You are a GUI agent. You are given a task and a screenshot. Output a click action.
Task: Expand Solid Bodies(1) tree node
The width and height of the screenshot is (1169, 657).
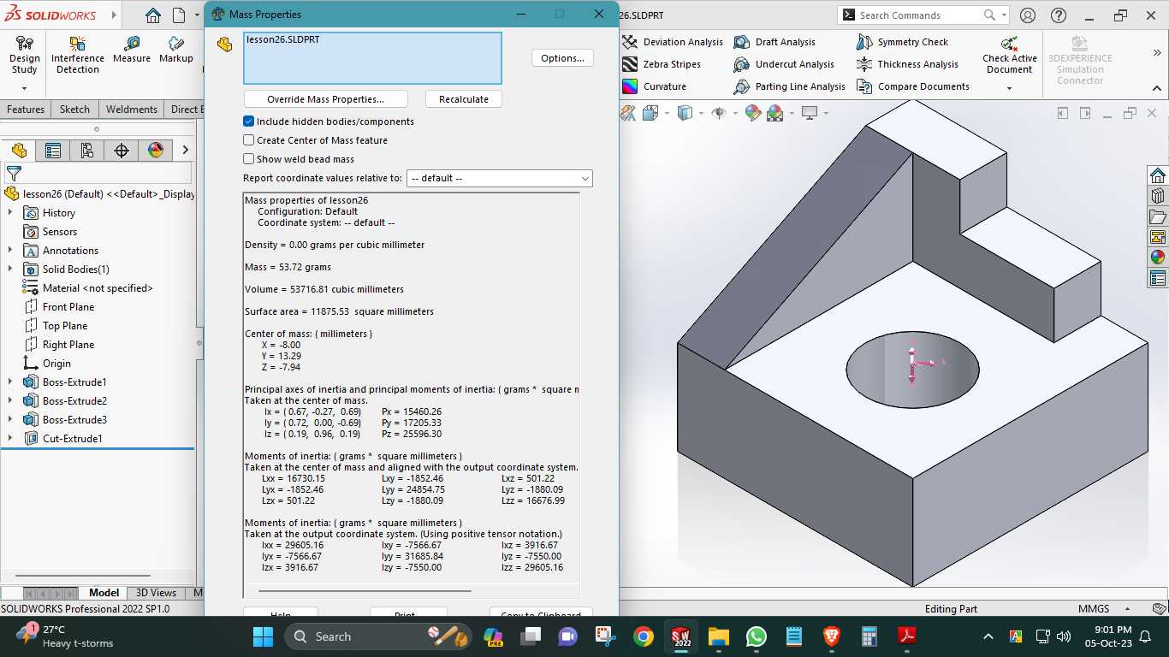[10, 269]
